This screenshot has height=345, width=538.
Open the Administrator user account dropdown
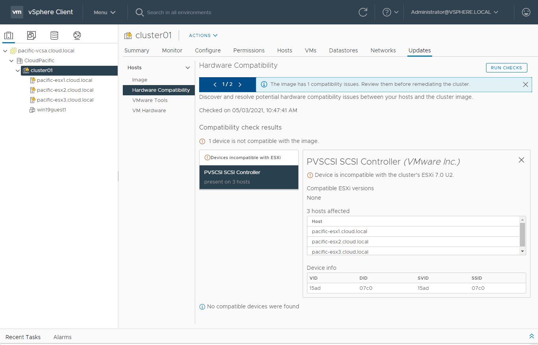455,12
